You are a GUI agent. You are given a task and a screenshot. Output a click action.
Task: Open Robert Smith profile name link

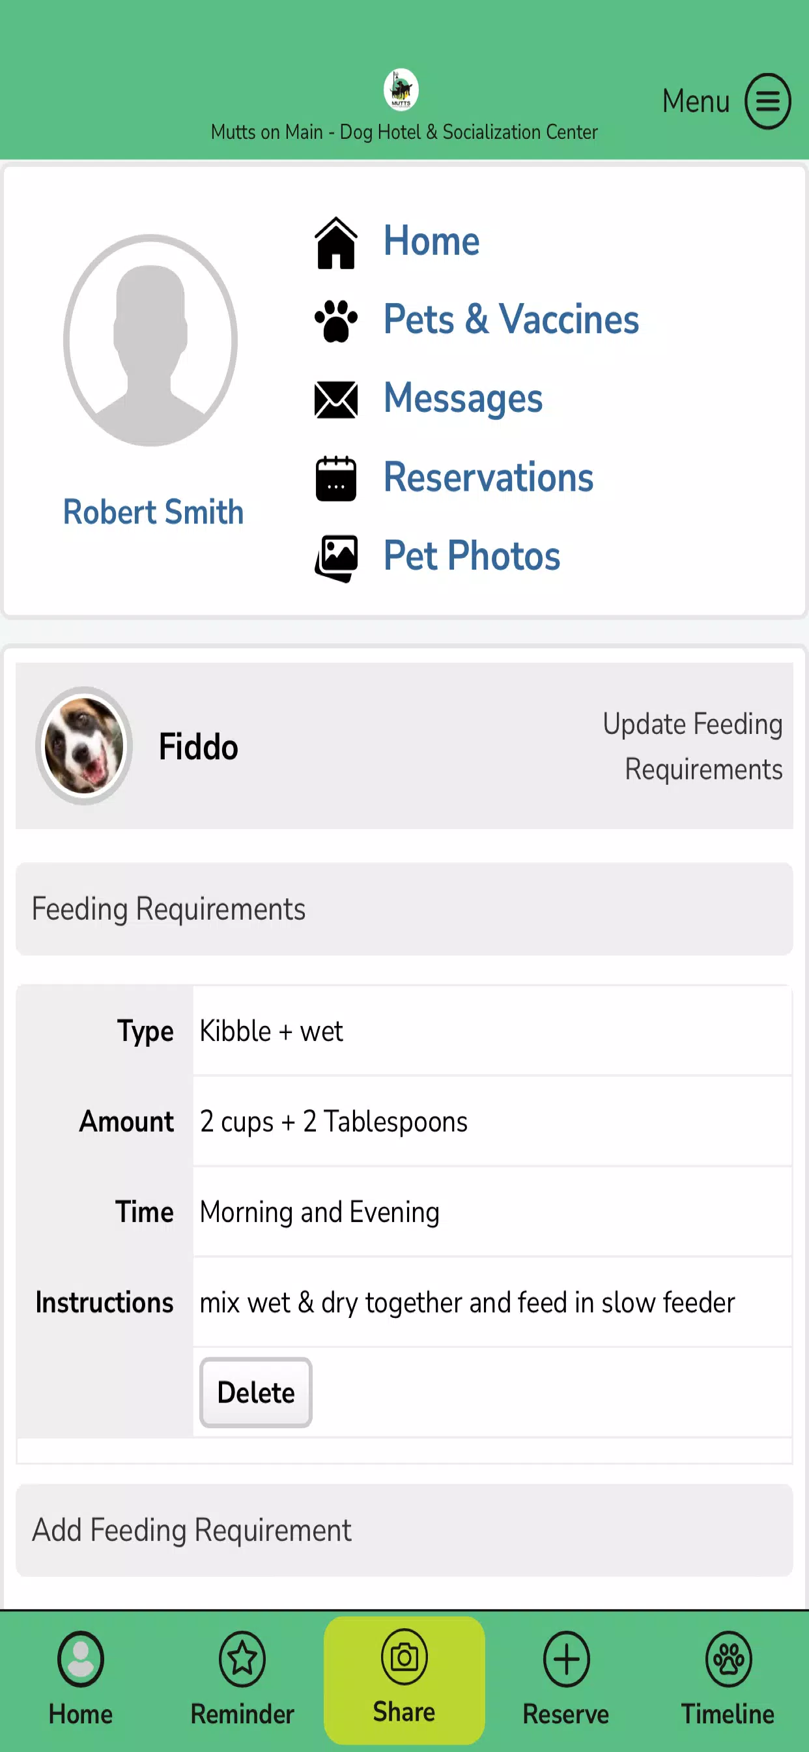coord(153,512)
